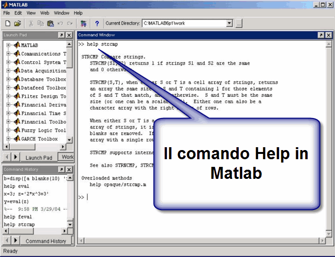Open the Help menu

click(x=78, y=13)
